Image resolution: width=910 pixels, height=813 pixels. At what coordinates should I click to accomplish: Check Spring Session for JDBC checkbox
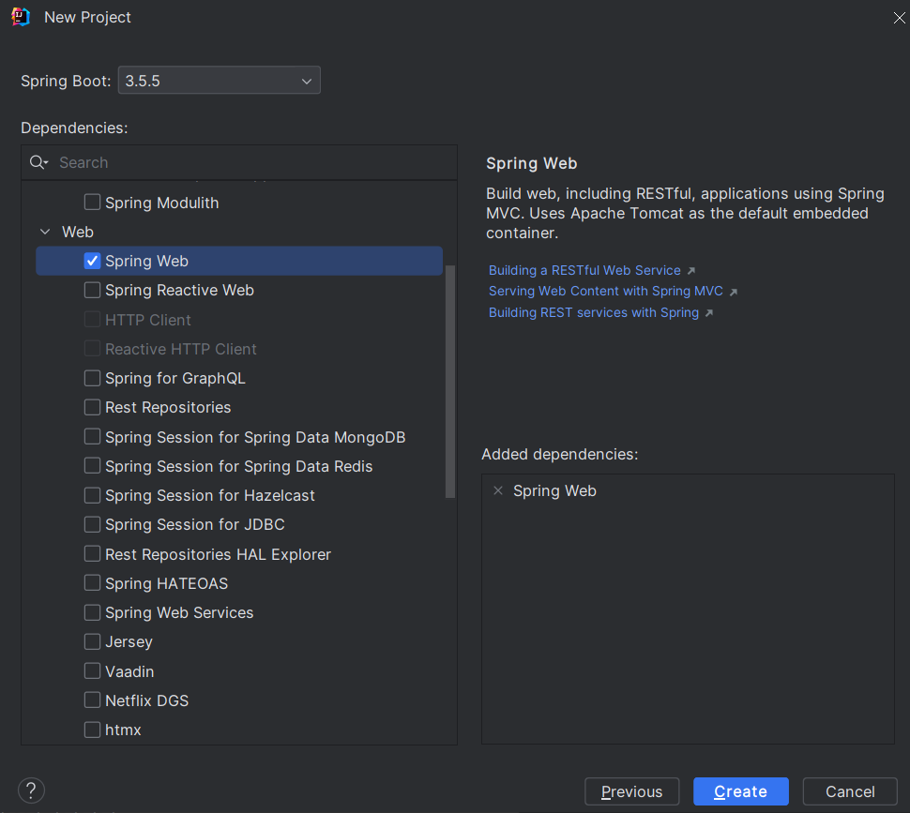[x=92, y=524]
